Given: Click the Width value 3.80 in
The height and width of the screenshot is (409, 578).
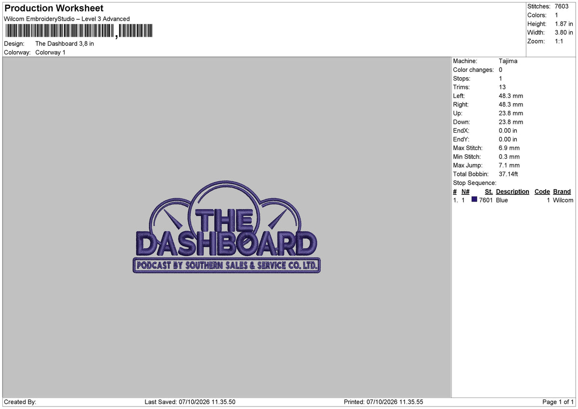Looking at the screenshot, I should [x=564, y=32].
